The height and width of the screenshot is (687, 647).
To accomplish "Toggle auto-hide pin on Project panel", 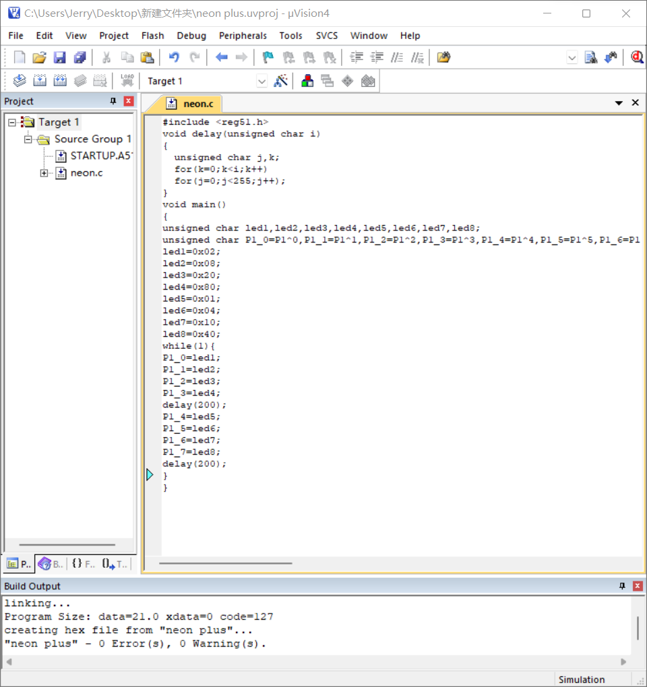I will pyautogui.click(x=113, y=102).
